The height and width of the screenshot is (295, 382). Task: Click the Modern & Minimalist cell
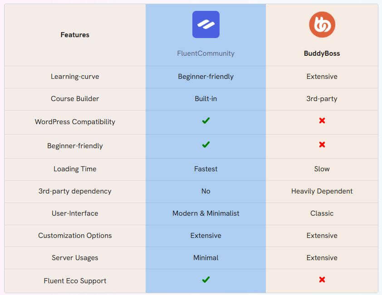206,214
